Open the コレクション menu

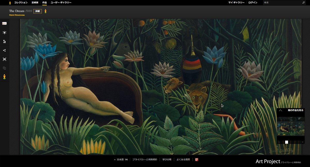(21, 3)
